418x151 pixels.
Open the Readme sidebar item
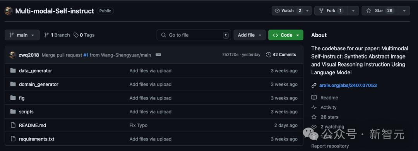coord(325,98)
